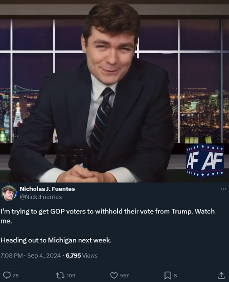Click the 557 likes count
Viewport: 229px width, 282px height.
(x=124, y=276)
